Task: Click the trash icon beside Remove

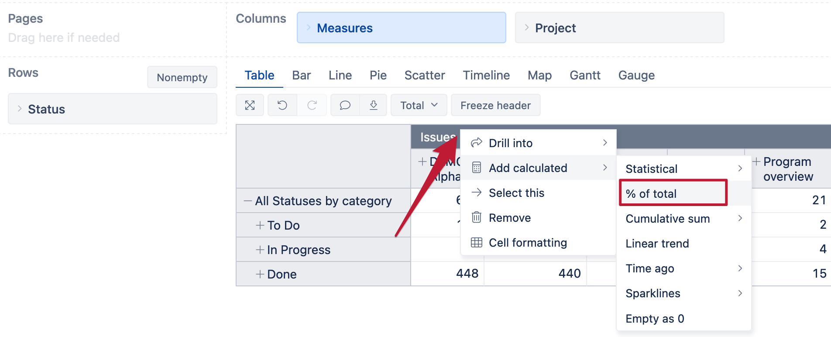Action: tap(477, 217)
